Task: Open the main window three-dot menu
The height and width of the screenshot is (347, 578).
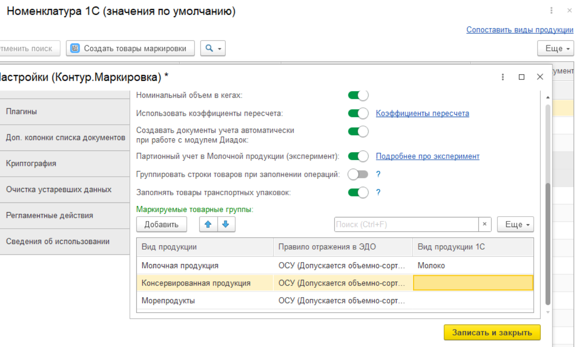Action: pos(551,11)
